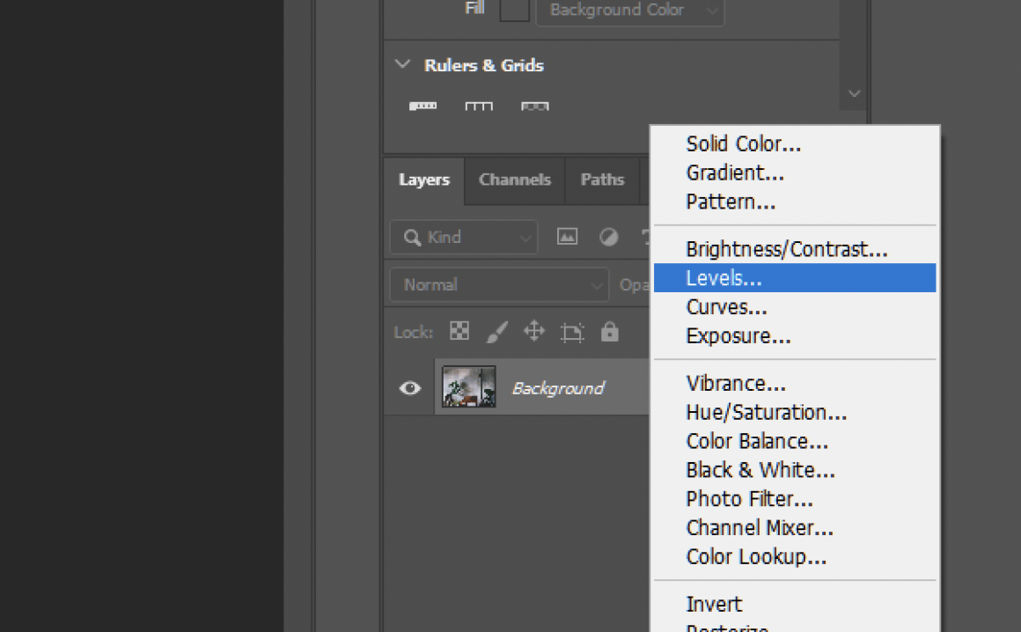The height and width of the screenshot is (632, 1021).
Task: Toggle lock position in the Layers panel
Action: (533, 332)
